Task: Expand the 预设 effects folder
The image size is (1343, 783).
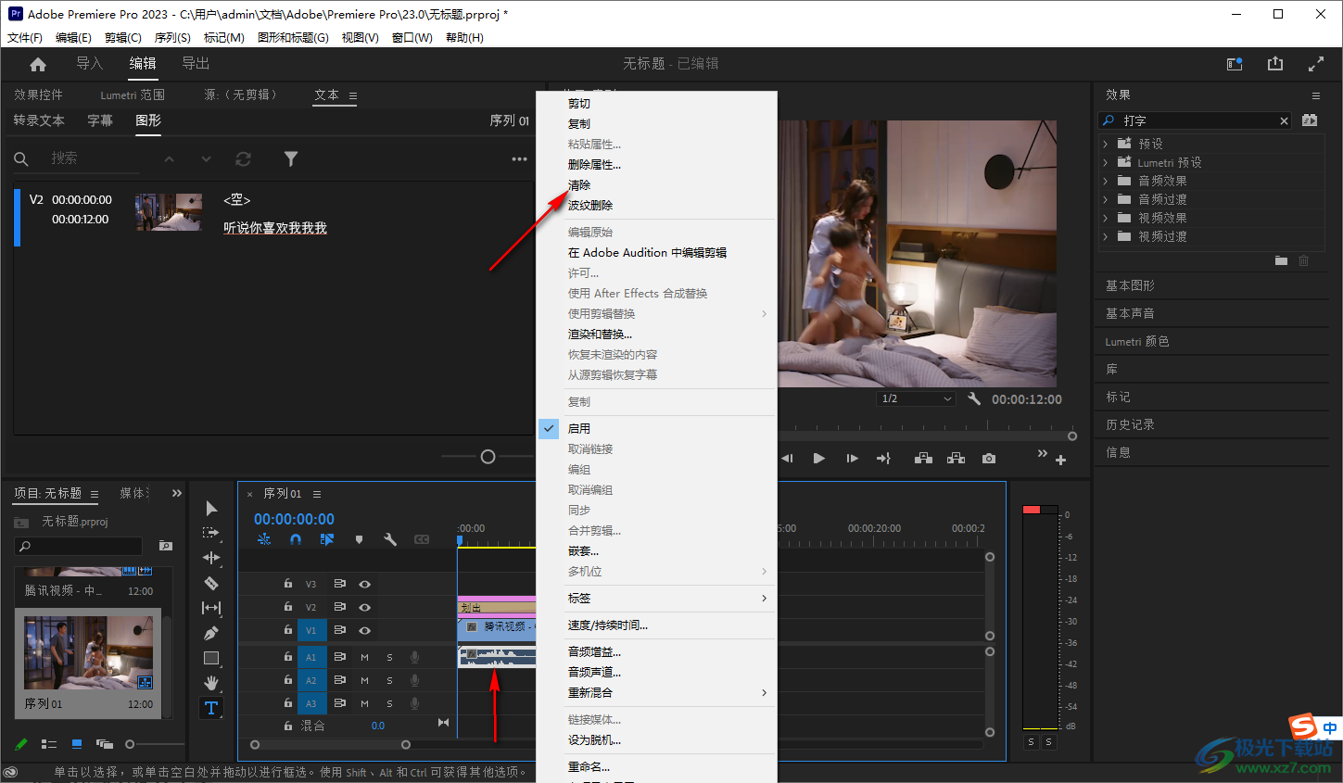Action: 1106,144
